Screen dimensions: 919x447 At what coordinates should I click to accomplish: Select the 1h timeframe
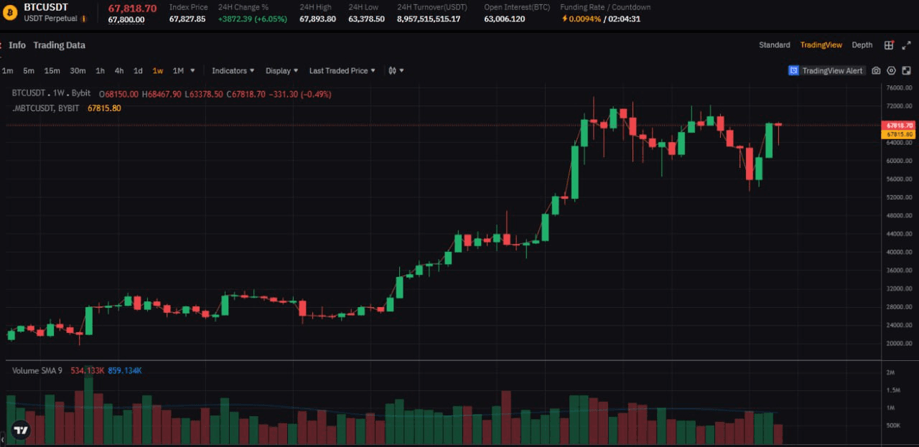click(x=100, y=71)
